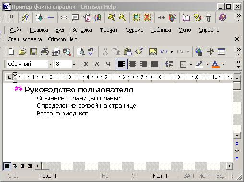Screen dimensions: 244x182
Task: Open the Print Preview magnifier icon
Action: coord(80,52)
